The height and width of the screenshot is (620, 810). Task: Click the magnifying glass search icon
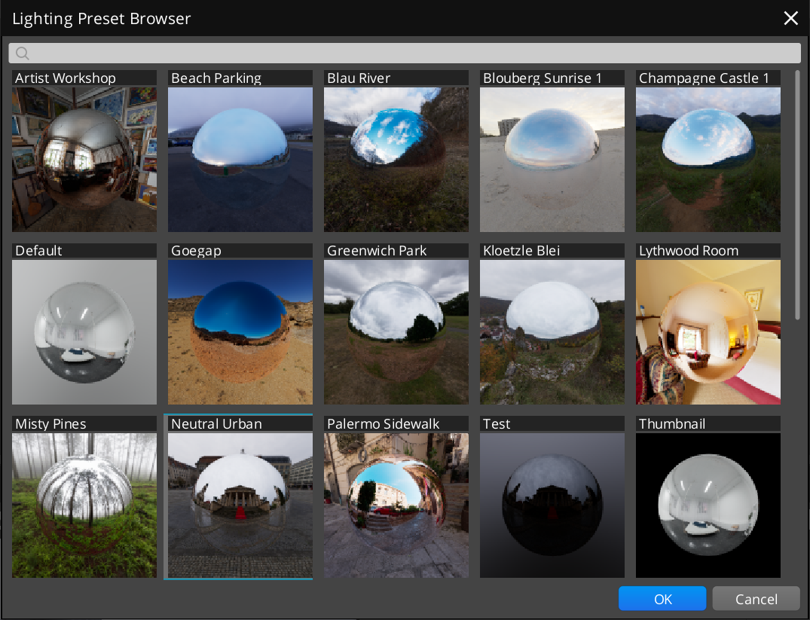point(22,53)
